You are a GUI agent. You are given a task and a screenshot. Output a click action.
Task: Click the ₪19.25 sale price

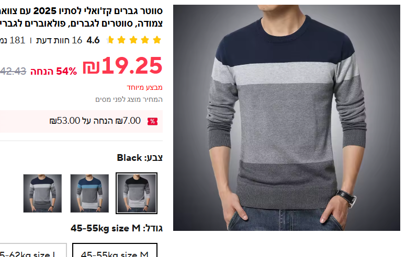click(x=122, y=66)
